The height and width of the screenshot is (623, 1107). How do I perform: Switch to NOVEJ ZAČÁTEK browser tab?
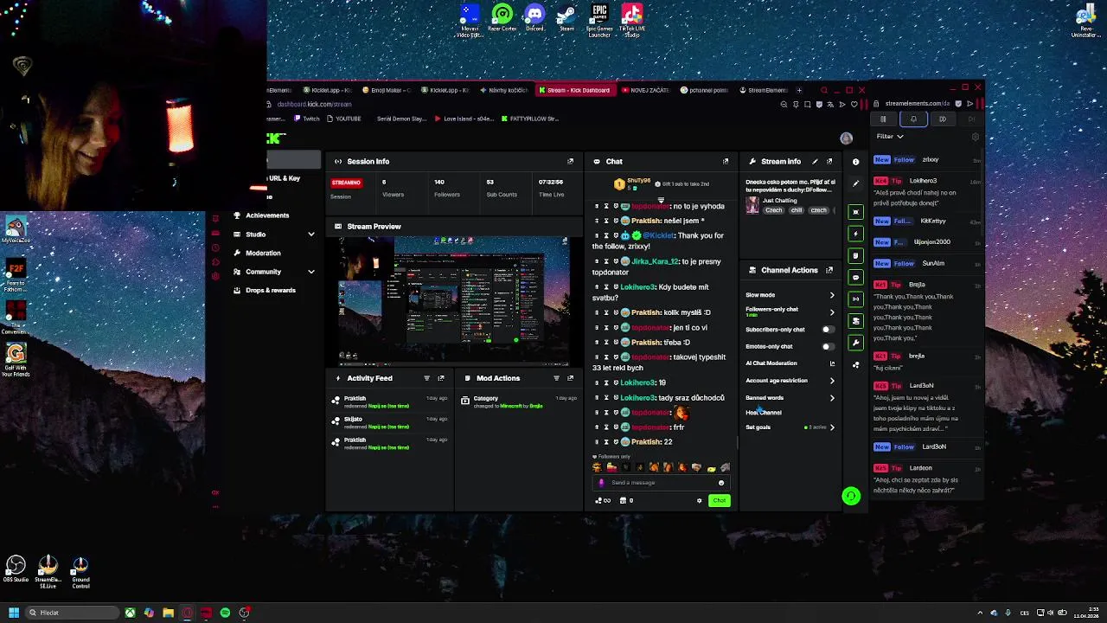(x=647, y=90)
